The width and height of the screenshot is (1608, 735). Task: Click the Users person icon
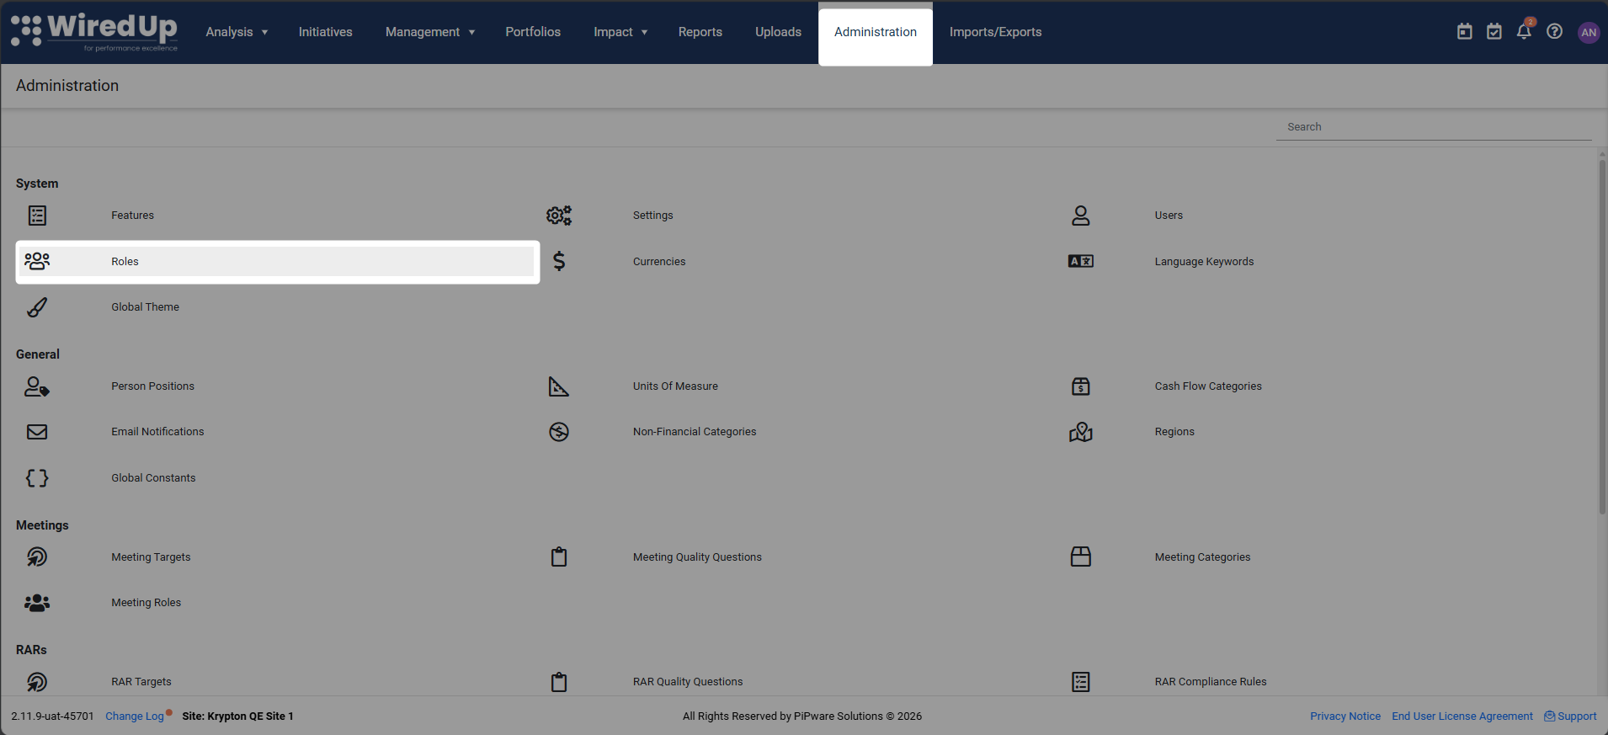point(1081,216)
